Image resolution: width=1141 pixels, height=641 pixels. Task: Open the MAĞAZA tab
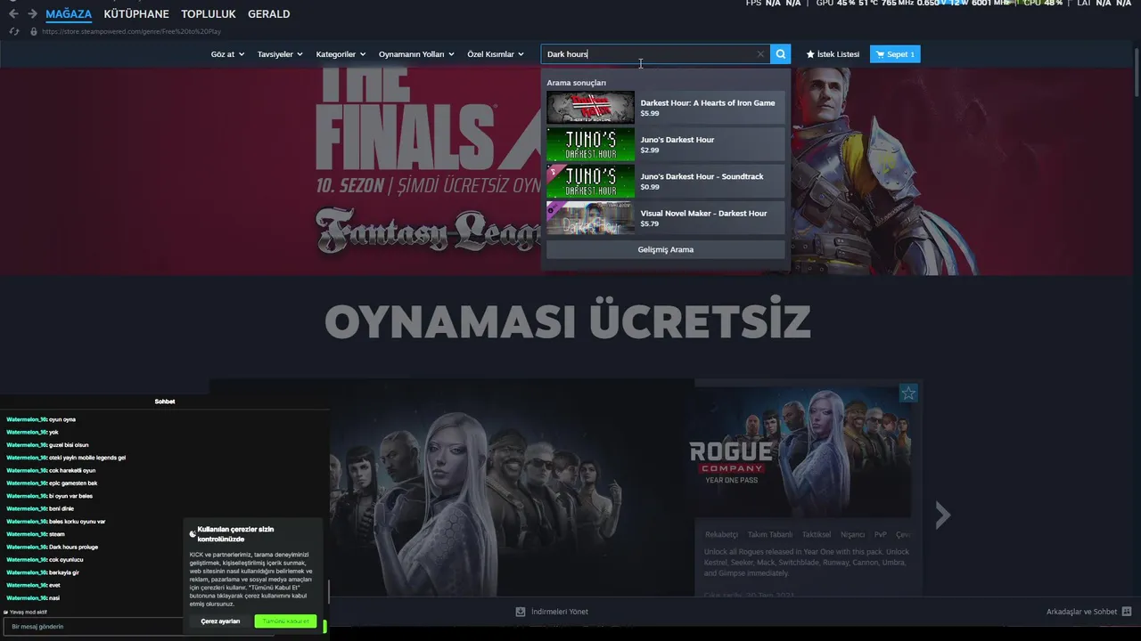point(69,13)
